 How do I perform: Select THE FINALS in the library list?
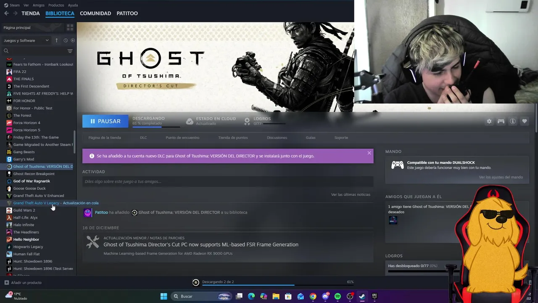(24, 79)
